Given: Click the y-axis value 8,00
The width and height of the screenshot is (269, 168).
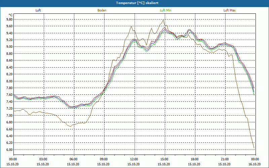Looking at the screenshot, I should [x=9, y=81].
